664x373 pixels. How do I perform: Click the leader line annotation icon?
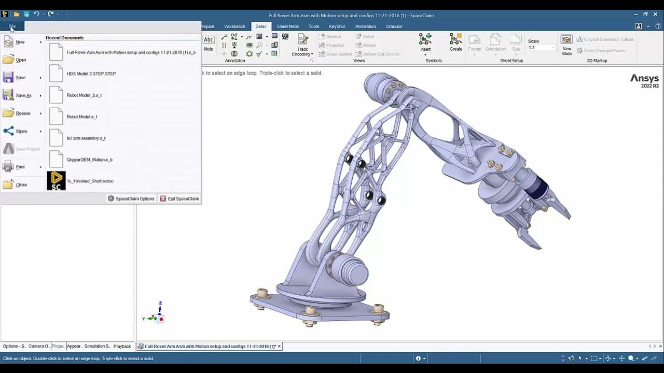(224, 37)
